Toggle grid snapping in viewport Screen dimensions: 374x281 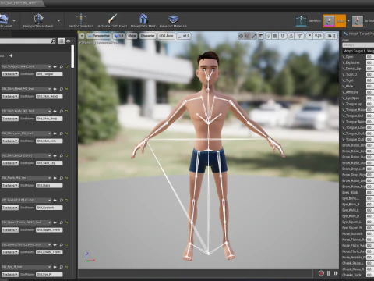click(275, 36)
